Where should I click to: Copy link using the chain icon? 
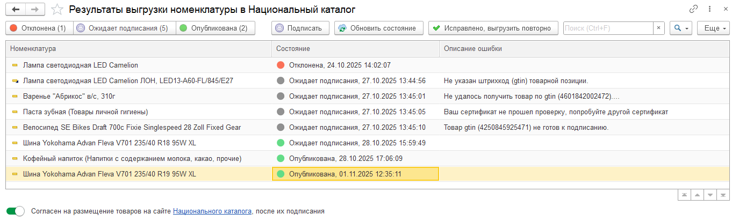tap(694, 9)
